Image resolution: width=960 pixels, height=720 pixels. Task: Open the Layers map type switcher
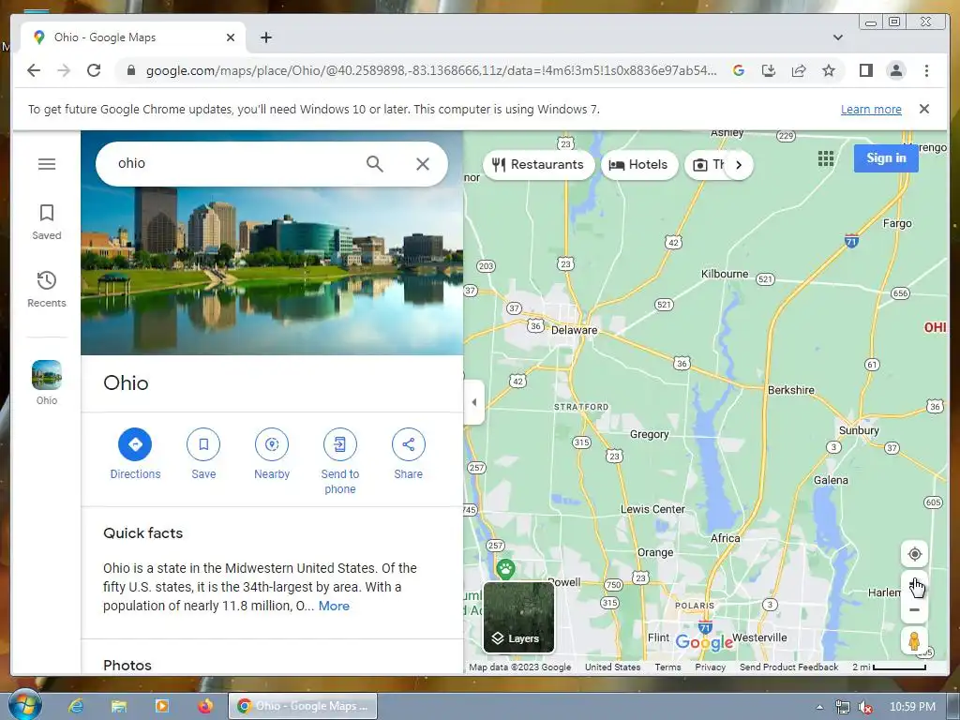(518, 617)
